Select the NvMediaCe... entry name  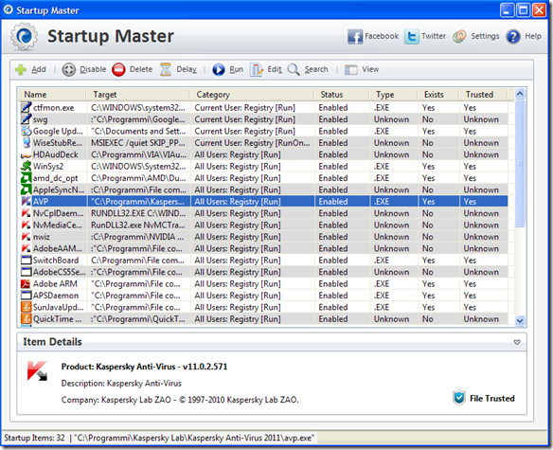pyautogui.click(x=58, y=225)
